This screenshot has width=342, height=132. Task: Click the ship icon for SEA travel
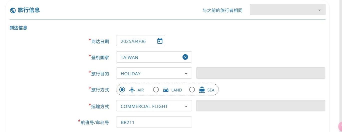(x=202, y=90)
